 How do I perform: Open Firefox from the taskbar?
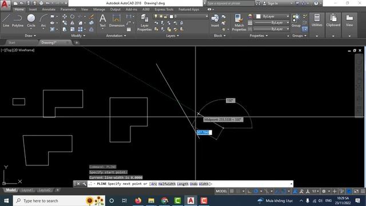[138, 201]
